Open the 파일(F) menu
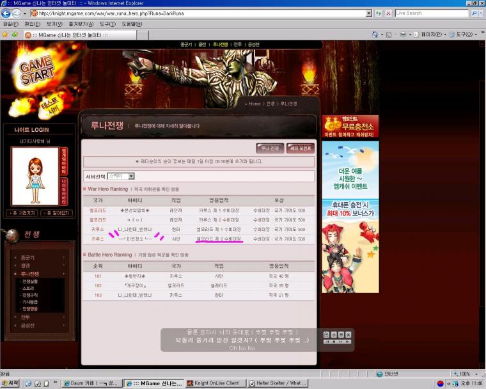The height and width of the screenshot is (389, 486). pos(10,24)
